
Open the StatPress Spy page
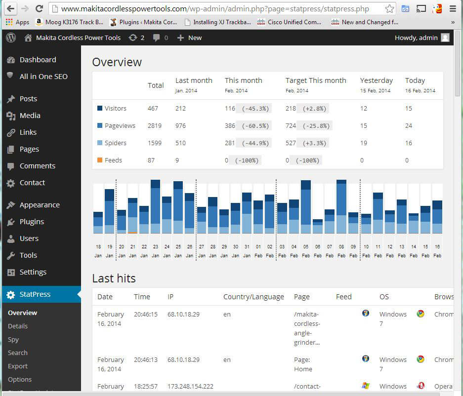tap(13, 340)
